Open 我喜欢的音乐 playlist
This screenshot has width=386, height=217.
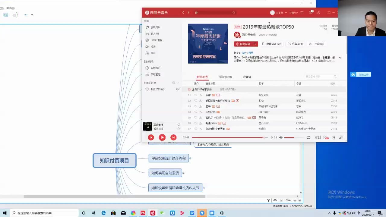pyautogui.click(x=158, y=89)
